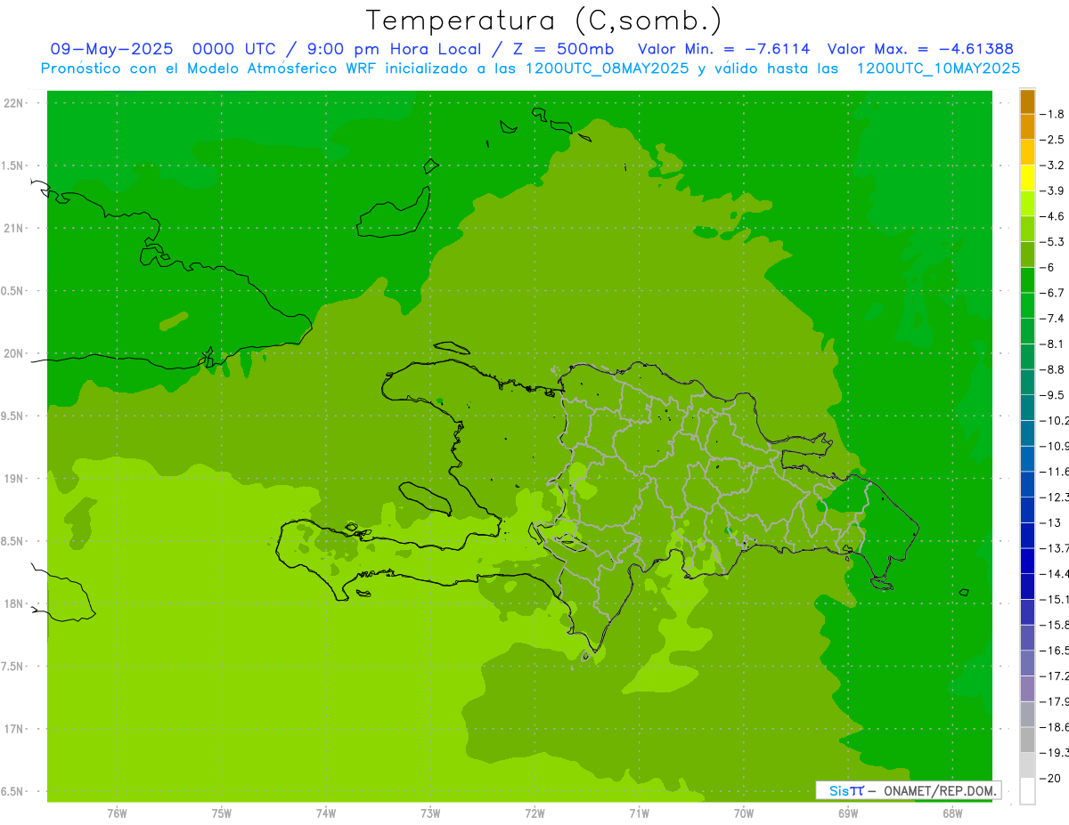Click the '-7.4' colorbar label
Image resolution: width=1069 pixels, height=825 pixels.
pyautogui.click(x=1052, y=319)
